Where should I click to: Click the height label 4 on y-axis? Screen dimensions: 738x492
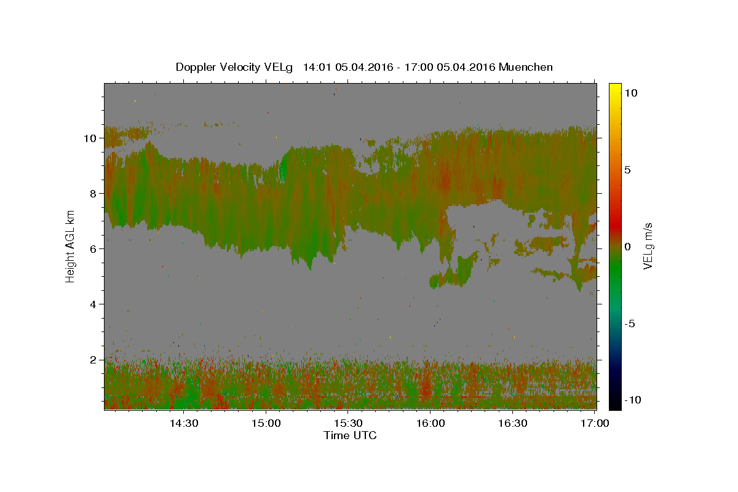93,304
